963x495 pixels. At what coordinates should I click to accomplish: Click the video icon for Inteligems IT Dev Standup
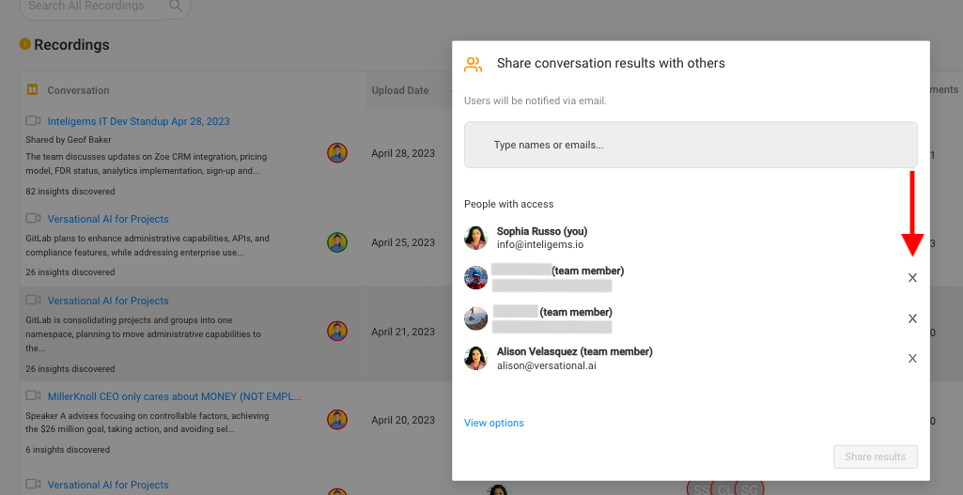(x=33, y=120)
